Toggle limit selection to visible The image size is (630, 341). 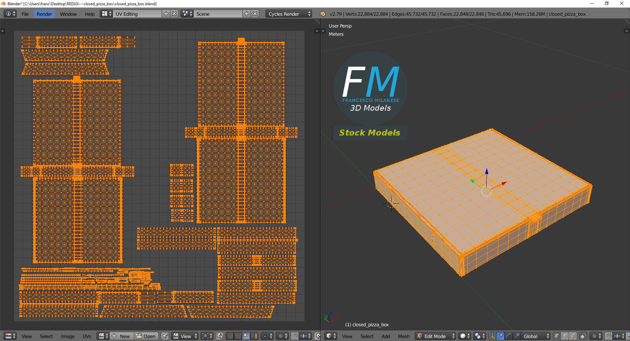point(583,336)
